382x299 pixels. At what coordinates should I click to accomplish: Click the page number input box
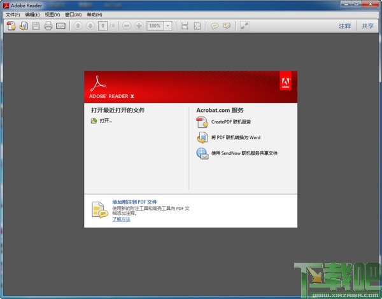coord(103,25)
